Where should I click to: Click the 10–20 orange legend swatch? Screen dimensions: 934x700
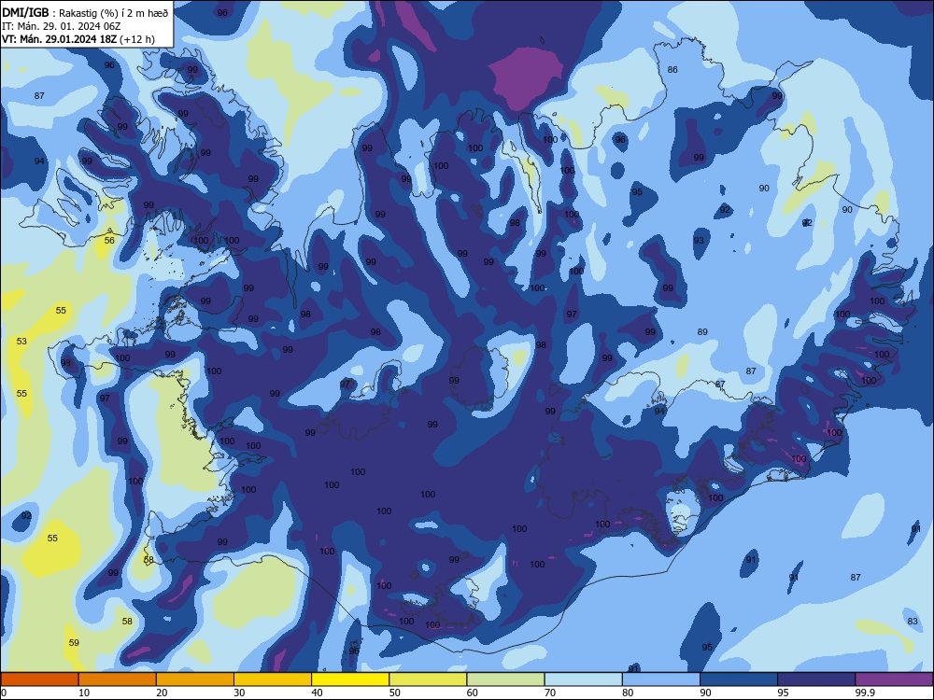pos(118,679)
